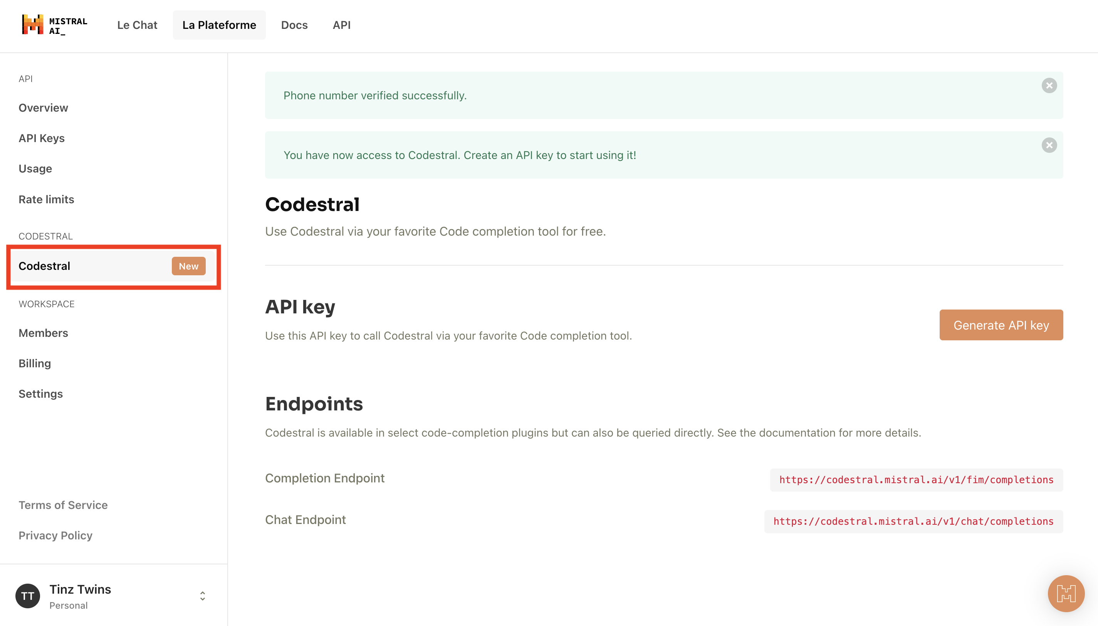1098x626 pixels.
Task: Click the chat/completions endpoint URL
Action: coord(913,522)
